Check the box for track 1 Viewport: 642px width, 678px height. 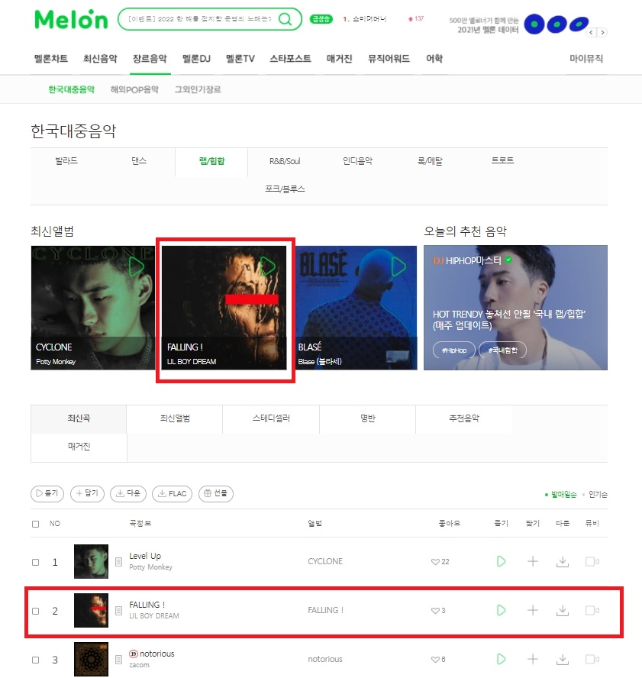35,562
